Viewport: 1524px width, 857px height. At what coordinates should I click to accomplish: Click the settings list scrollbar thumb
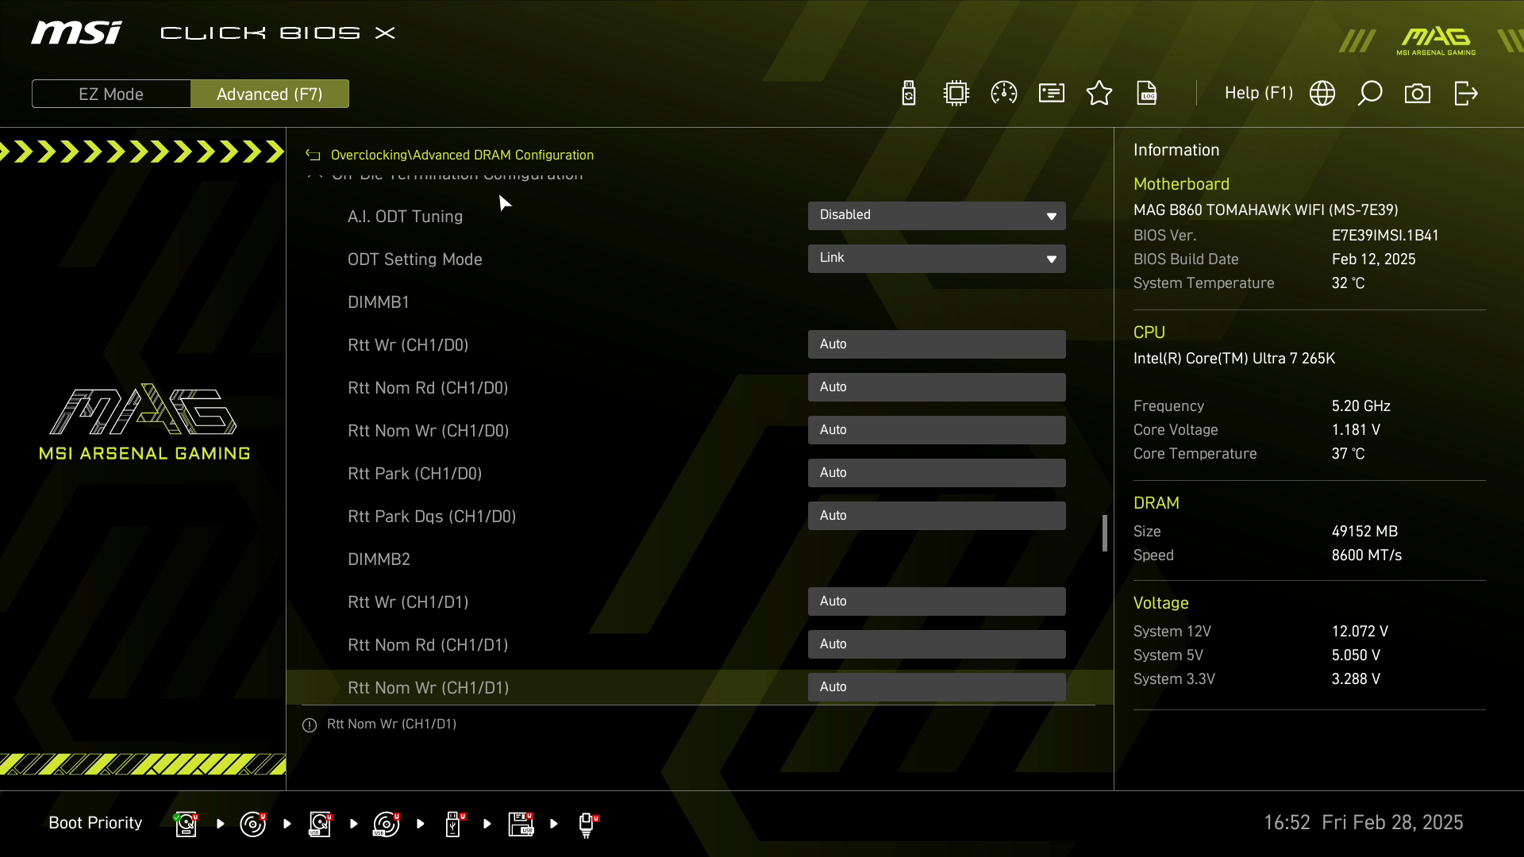click(x=1104, y=533)
